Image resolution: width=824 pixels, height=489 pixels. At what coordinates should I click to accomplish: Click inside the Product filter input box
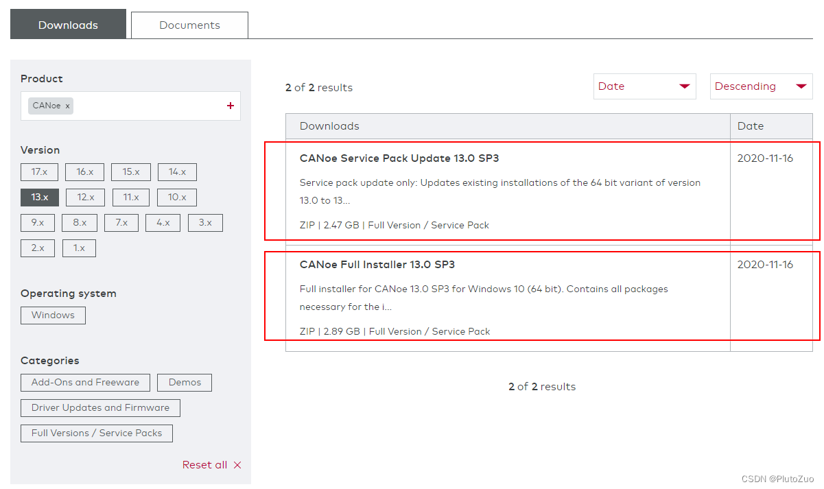coord(130,106)
